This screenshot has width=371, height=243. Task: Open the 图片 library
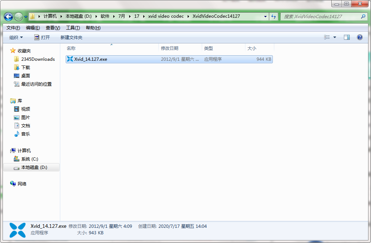26,118
